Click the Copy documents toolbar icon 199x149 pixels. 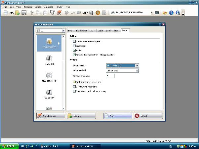pos(38,13)
